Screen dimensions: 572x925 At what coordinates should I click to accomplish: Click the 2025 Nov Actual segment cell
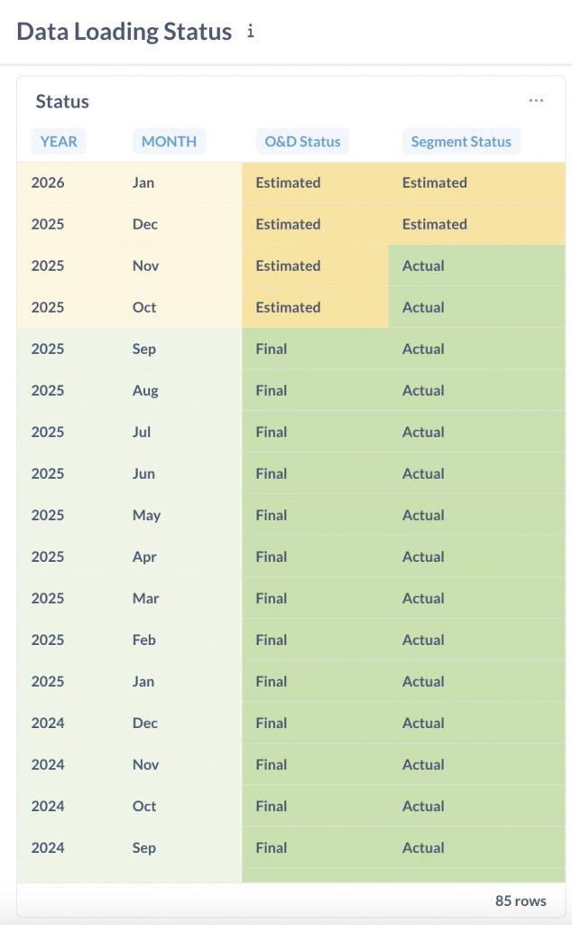423,266
